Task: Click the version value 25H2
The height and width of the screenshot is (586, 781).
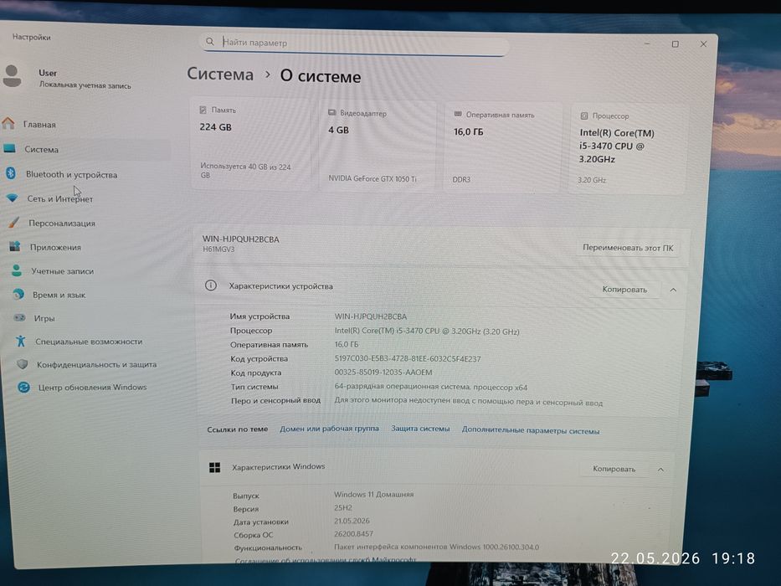Action: pos(342,508)
